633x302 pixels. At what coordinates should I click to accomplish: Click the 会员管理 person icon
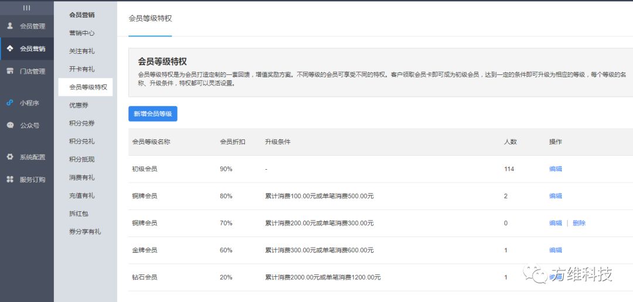click(10, 26)
